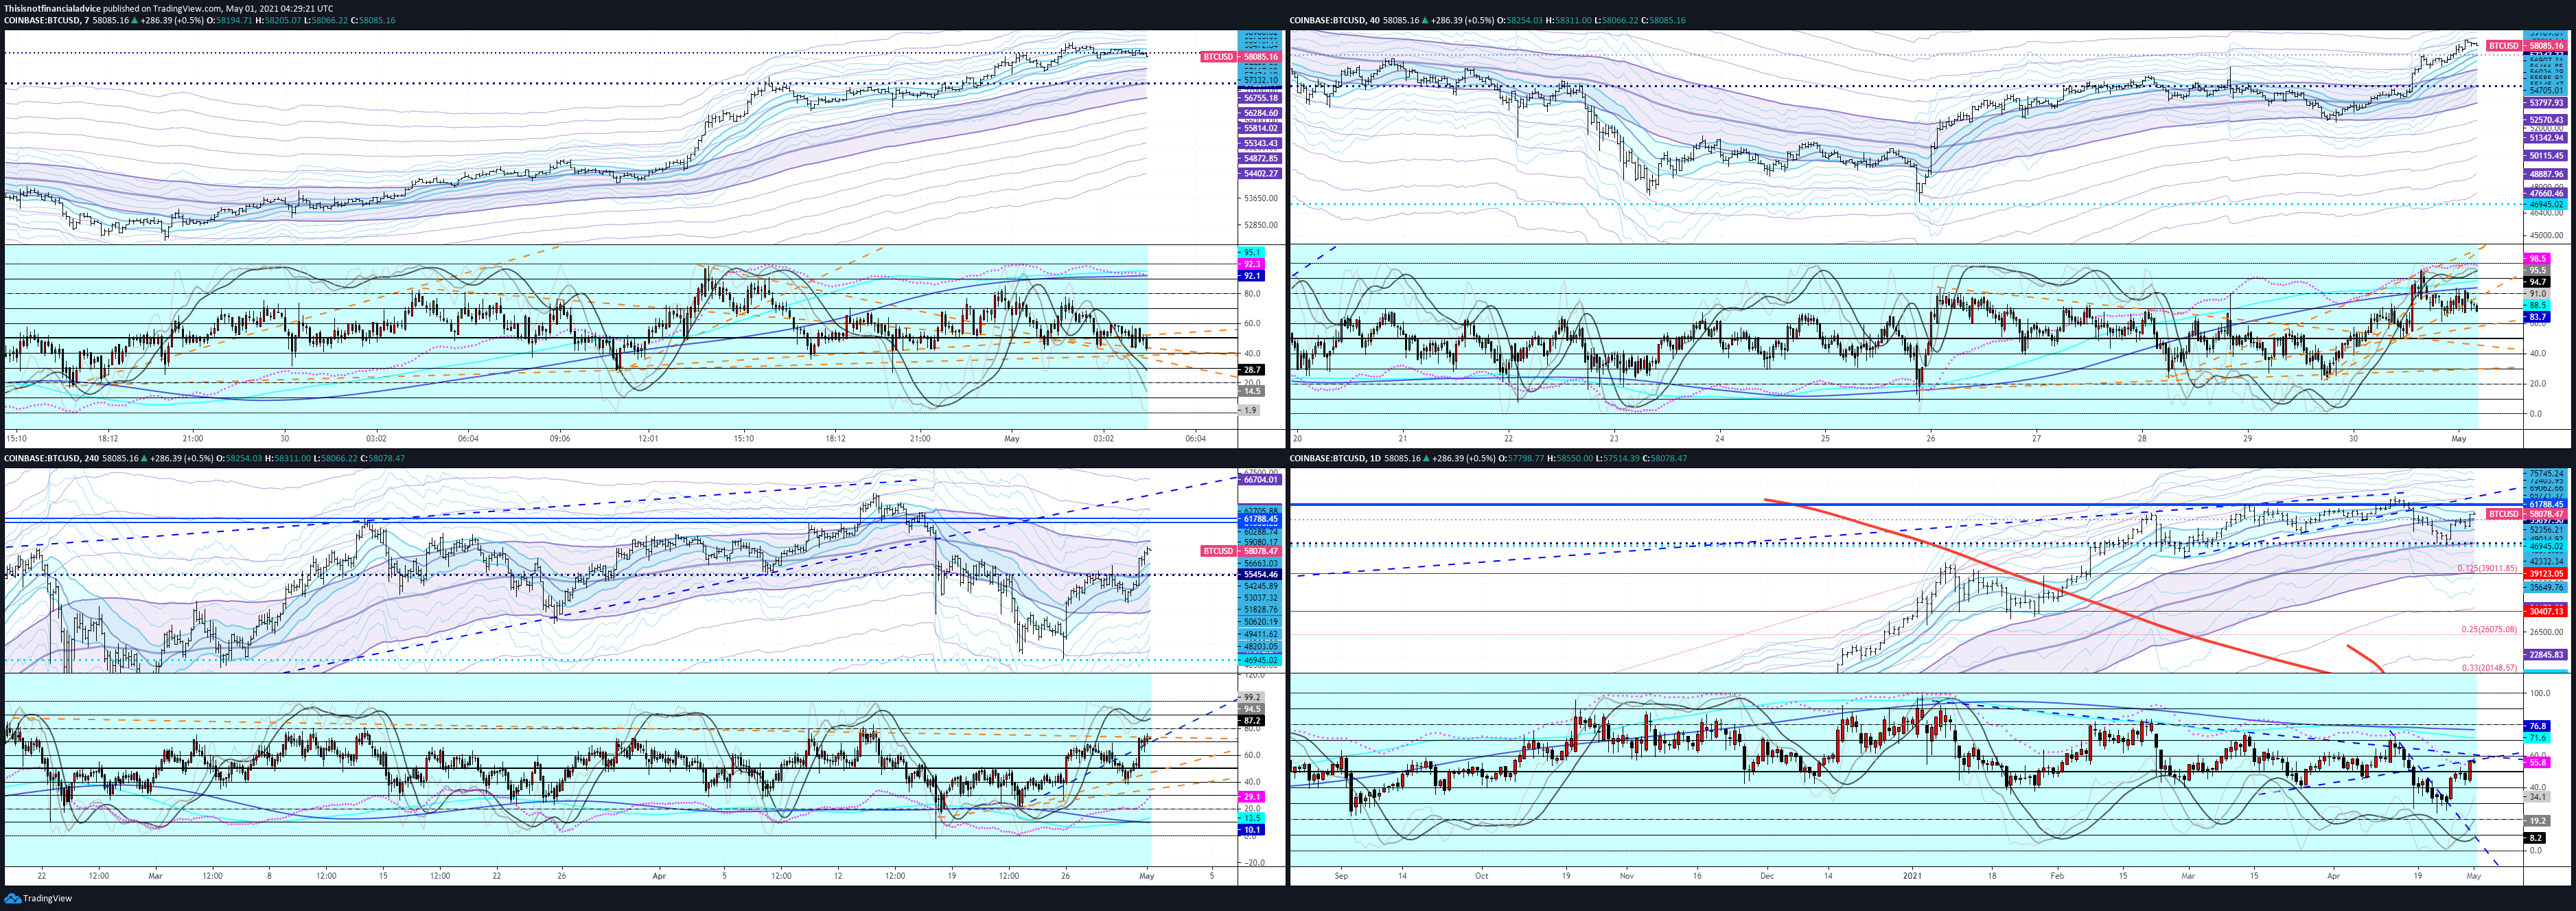Click the blue 61788.45 label on the daily chart
The image size is (2576, 911).
(2546, 505)
